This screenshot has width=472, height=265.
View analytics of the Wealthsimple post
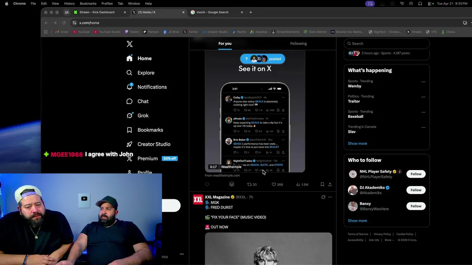(x=303, y=184)
